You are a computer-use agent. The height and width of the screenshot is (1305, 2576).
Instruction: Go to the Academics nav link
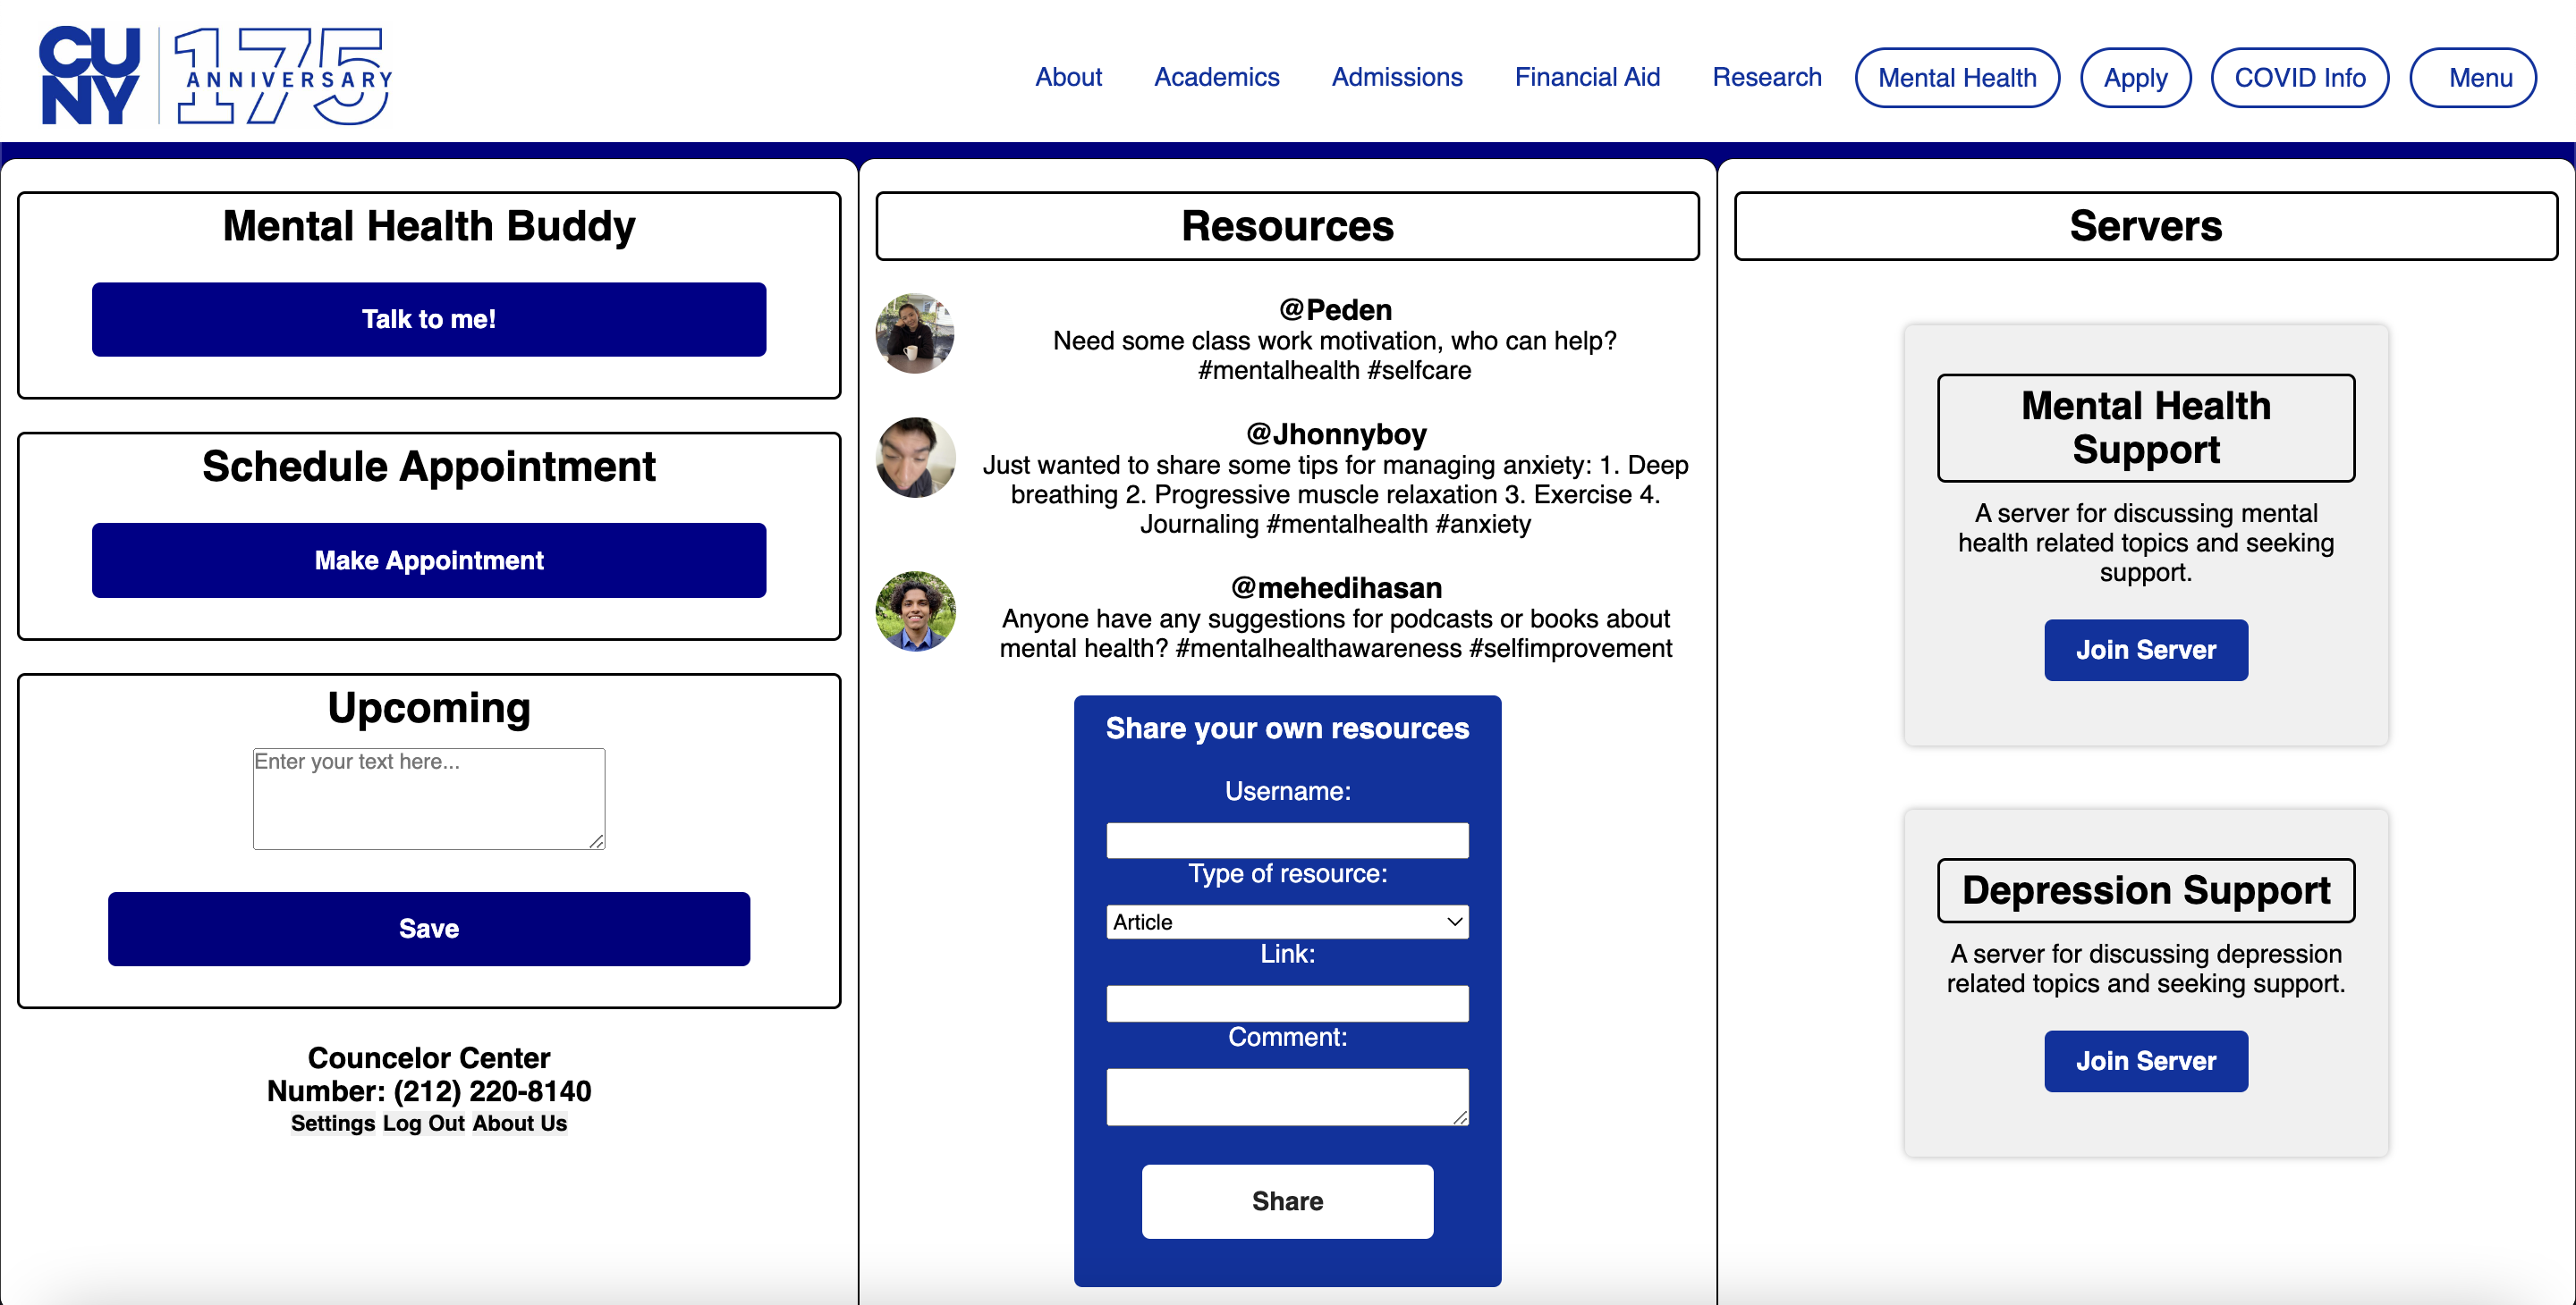click(1216, 77)
